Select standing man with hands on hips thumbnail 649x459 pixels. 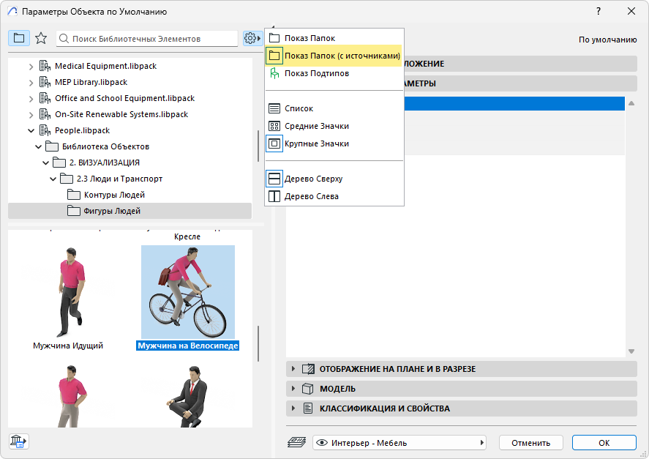(x=71, y=396)
